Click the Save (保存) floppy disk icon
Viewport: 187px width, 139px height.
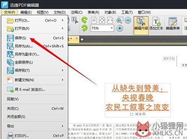pos(10,38)
